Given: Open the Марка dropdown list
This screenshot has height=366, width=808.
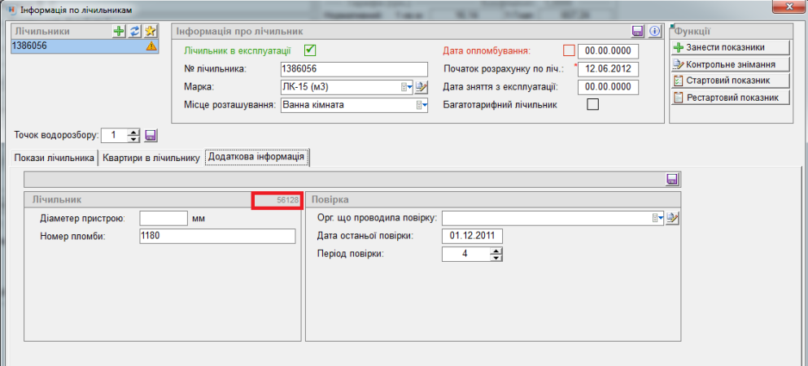Looking at the screenshot, I should pyautogui.click(x=406, y=87).
